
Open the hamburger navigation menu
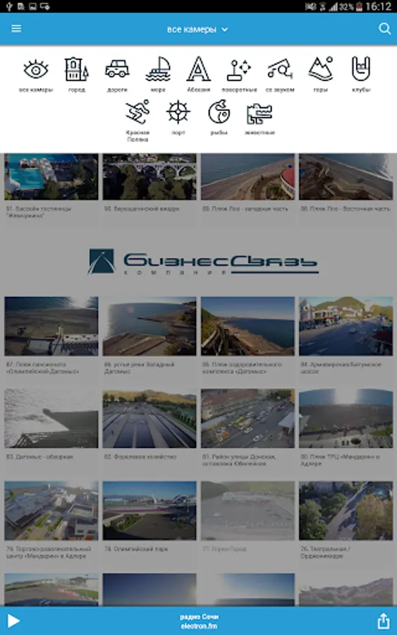(x=16, y=28)
